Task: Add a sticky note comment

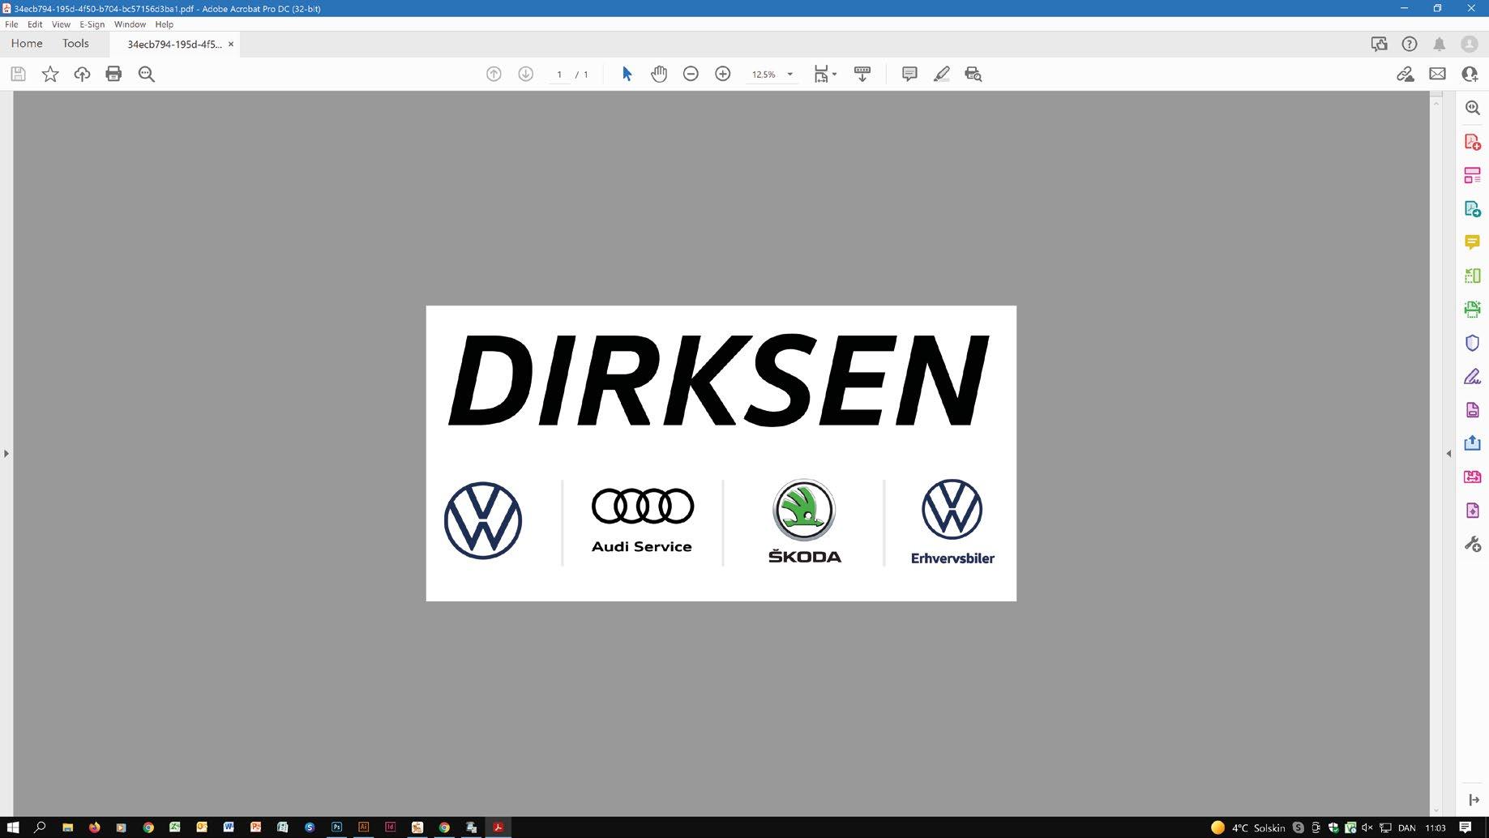Action: click(x=909, y=74)
